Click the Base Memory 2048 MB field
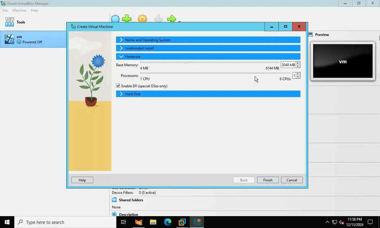 tap(288, 65)
